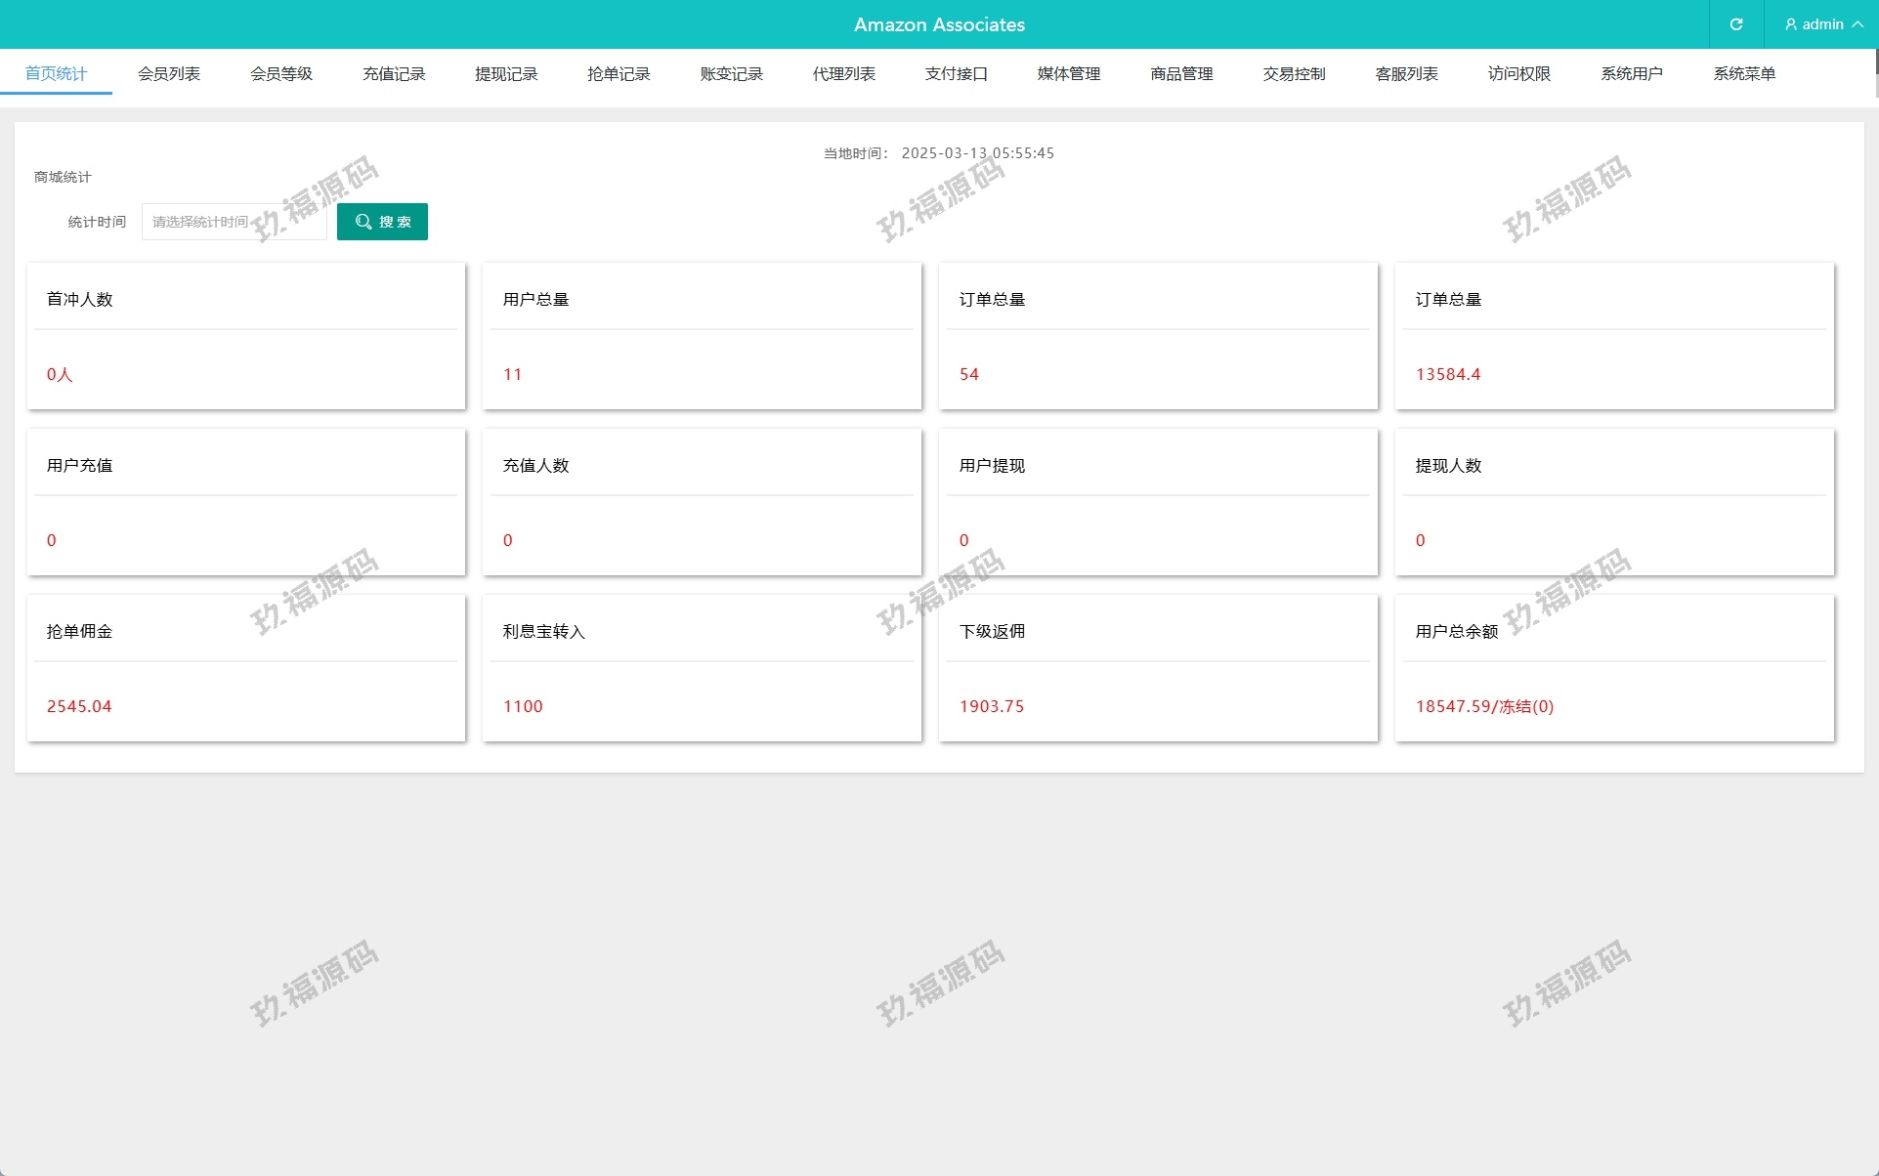The width and height of the screenshot is (1879, 1176).
Task: Open the 媒体管理 tab
Action: pos(1068,73)
